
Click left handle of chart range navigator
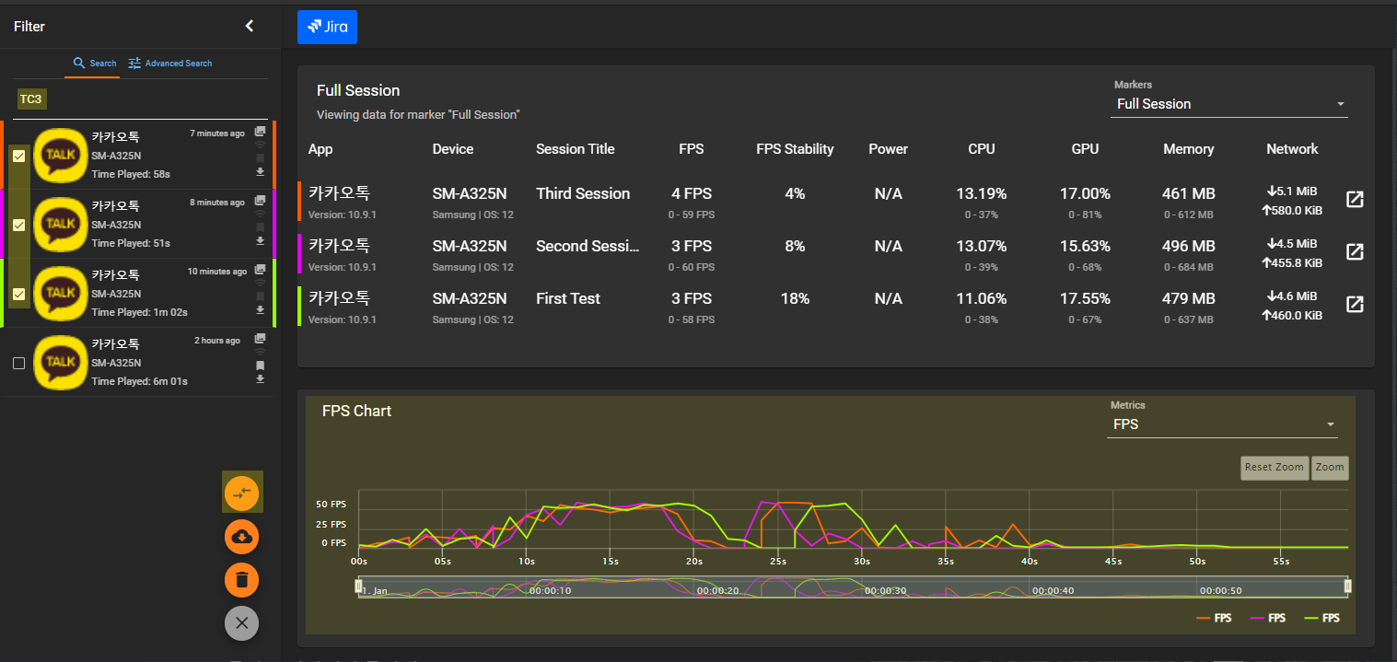[x=358, y=586]
